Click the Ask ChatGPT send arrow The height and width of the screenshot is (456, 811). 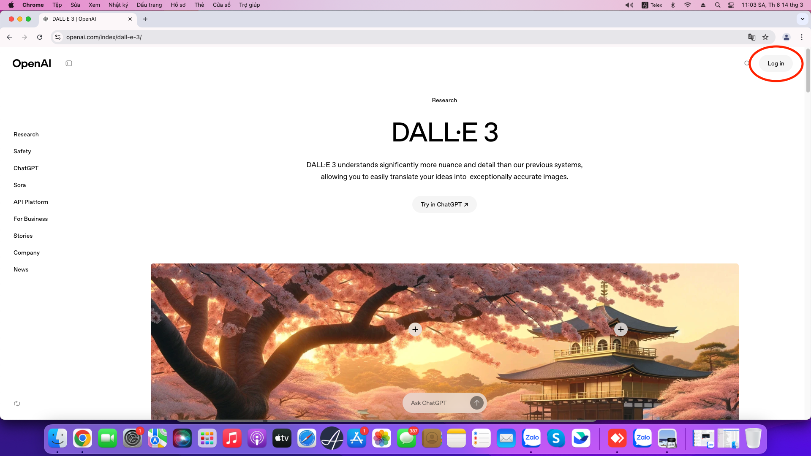click(476, 403)
